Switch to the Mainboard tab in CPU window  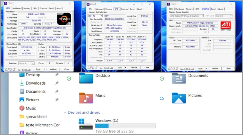[x=17, y=8]
